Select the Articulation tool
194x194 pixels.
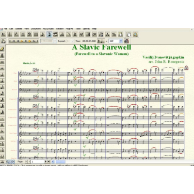[75, 34]
